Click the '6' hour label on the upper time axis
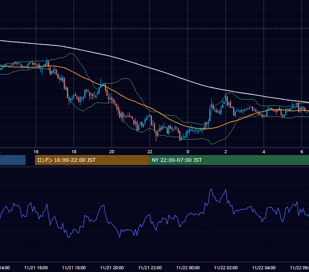The image size is (309, 272). (302, 152)
